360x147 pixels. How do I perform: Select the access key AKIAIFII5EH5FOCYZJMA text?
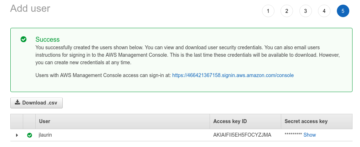click(x=242, y=135)
